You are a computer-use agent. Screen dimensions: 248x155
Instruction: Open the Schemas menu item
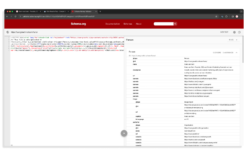click(128, 24)
